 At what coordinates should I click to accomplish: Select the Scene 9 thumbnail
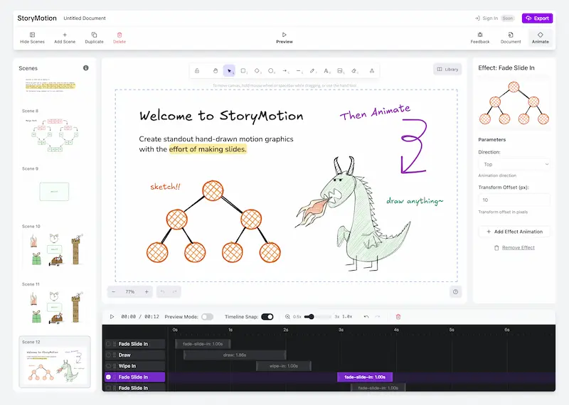(x=55, y=192)
